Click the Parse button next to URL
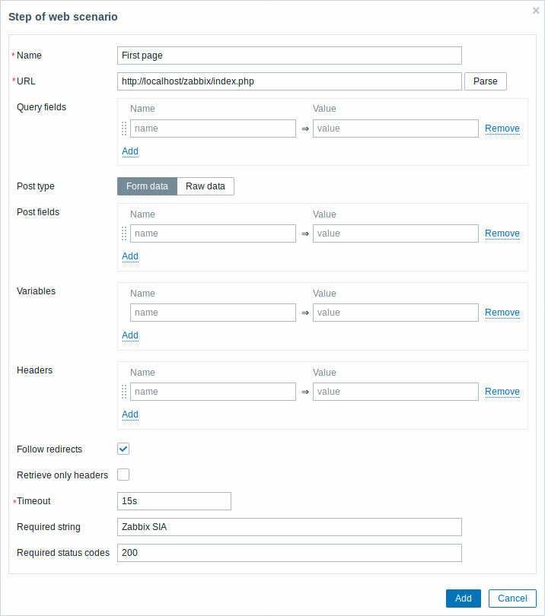Image resolution: width=545 pixels, height=616 pixels. click(x=485, y=81)
